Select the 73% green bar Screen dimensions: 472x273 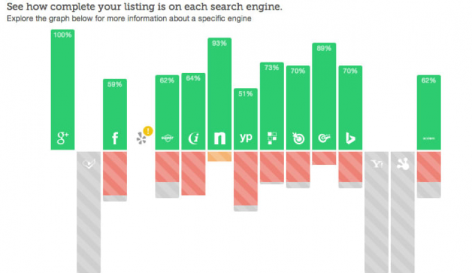[272, 106]
